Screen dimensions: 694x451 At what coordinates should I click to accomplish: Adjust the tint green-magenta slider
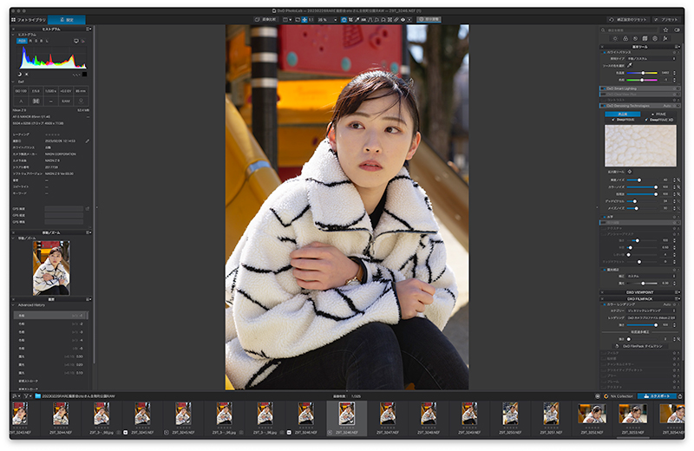pos(642,80)
